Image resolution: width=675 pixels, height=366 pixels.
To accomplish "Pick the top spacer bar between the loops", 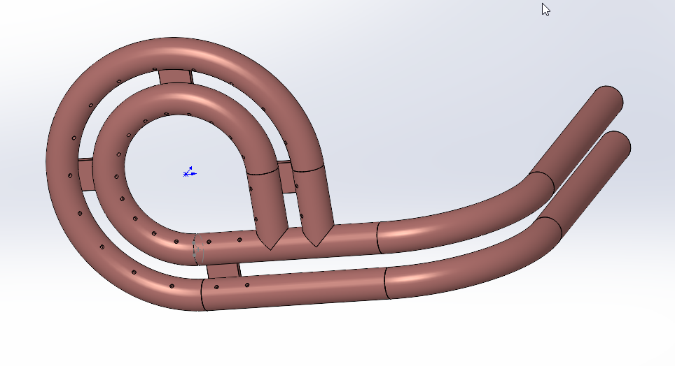I will 176,76.
